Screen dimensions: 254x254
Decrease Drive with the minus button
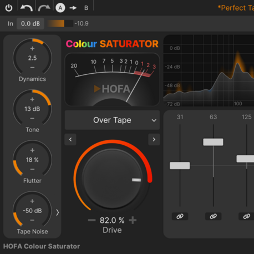pyautogui.click(x=92, y=220)
